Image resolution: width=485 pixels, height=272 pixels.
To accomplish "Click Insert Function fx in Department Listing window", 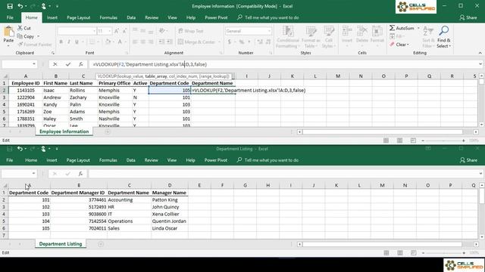I will click(80, 174).
